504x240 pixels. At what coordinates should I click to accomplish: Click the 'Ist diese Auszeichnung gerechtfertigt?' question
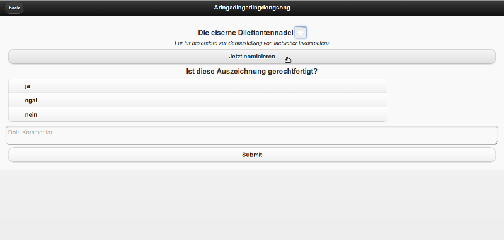click(x=251, y=72)
